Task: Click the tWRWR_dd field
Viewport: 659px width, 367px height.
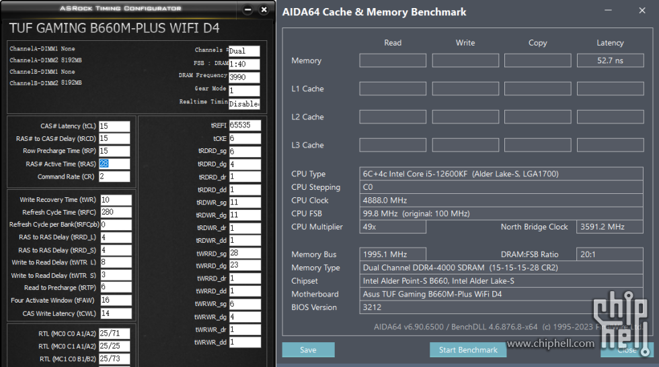Action: (245, 342)
